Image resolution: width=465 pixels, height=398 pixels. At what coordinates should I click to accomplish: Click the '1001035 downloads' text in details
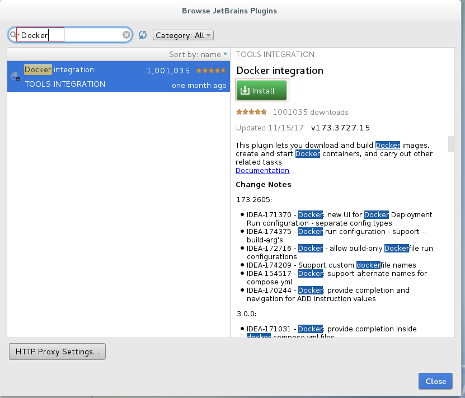tap(311, 112)
